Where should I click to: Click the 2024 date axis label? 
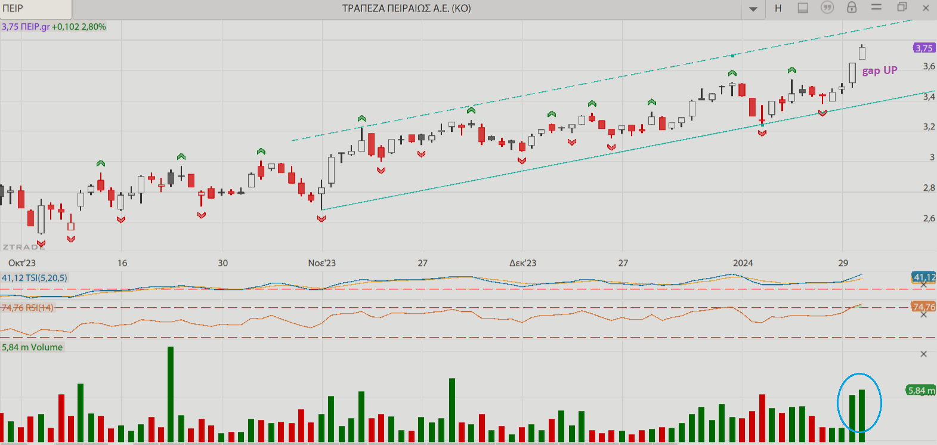[x=743, y=263]
